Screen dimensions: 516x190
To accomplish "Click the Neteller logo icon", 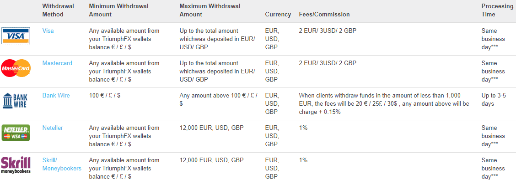I will pos(16,133).
